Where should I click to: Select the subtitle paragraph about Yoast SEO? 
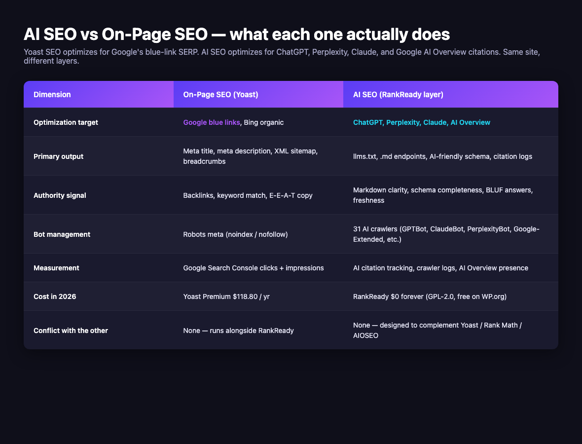pyautogui.click(x=282, y=56)
